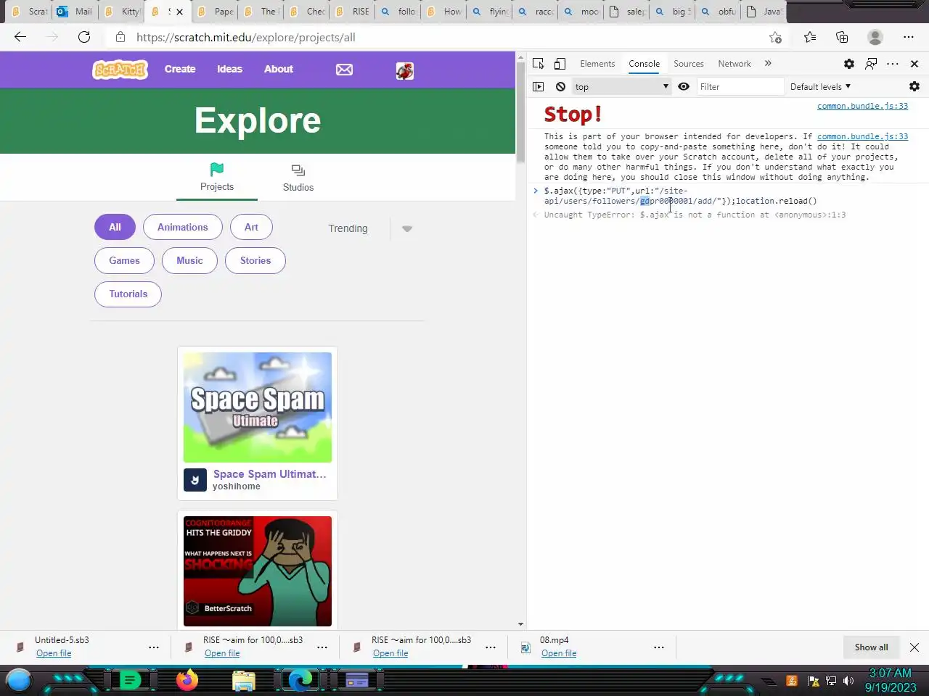
Task: Open DevTools settings gear in the top bar
Action: coord(849,64)
